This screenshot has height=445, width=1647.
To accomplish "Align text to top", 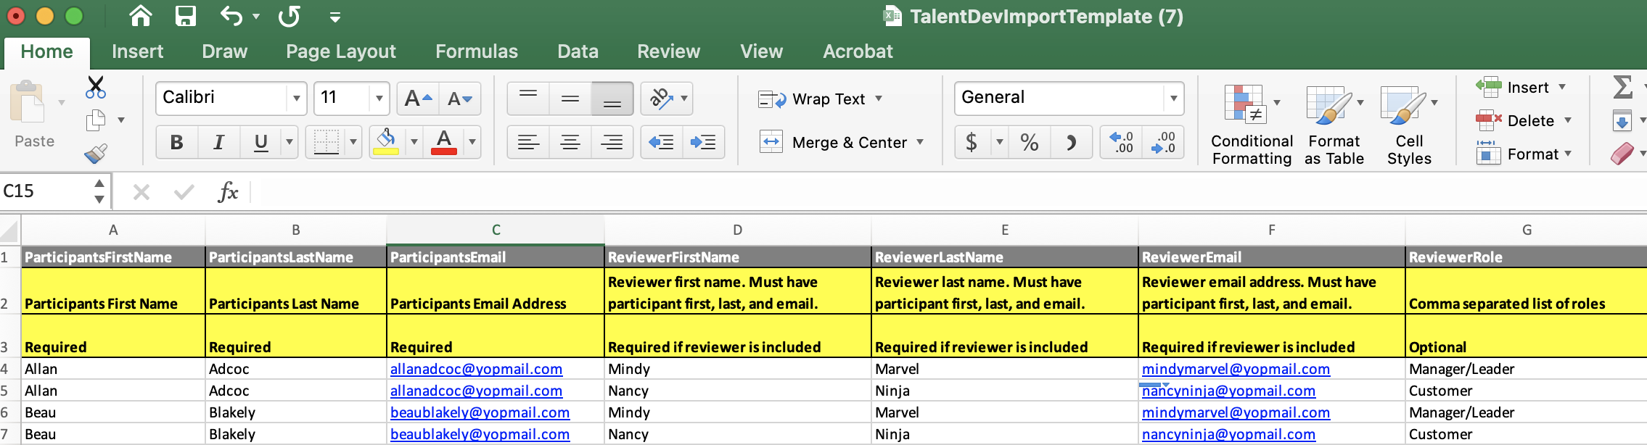I will pos(528,98).
